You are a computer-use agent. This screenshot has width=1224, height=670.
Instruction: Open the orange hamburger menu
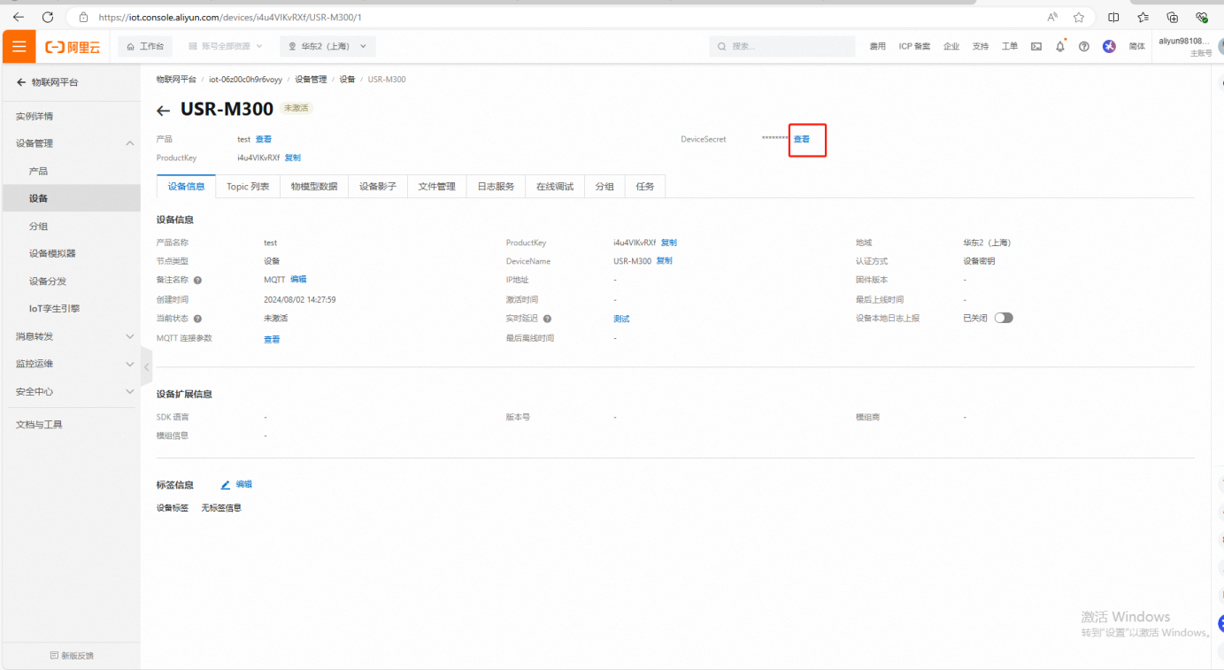coord(19,46)
